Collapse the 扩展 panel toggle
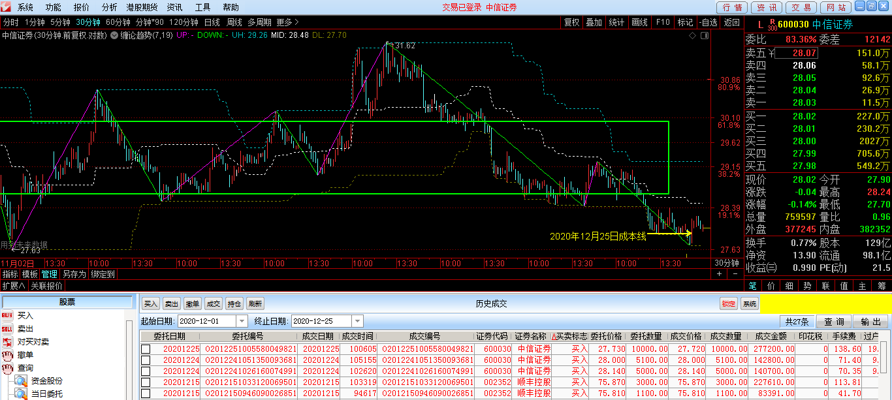This screenshot has width=892, height=400. [x=14, y=286]
